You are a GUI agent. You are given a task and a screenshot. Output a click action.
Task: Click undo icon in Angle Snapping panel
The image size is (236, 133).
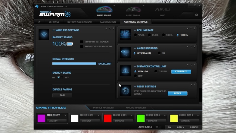coord(191,46)
